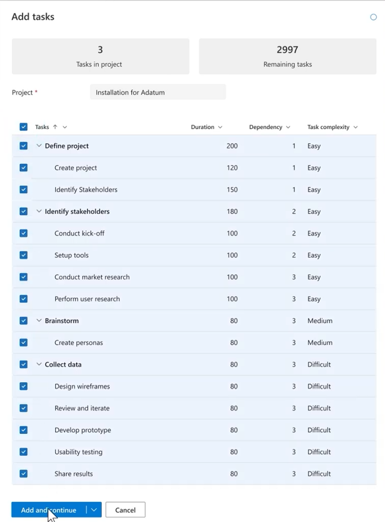385x522 pixels.
Task: Open the Task complexity column dropdown
Action: (x=355, y=127)
